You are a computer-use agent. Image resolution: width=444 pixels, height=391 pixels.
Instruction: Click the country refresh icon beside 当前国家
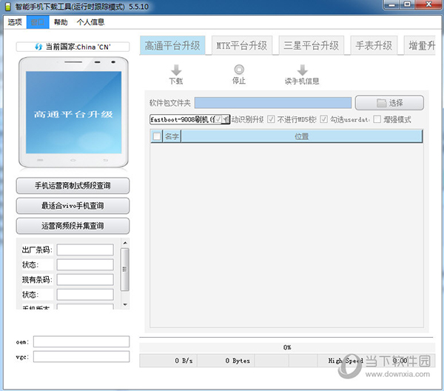(x=38, y=47)
